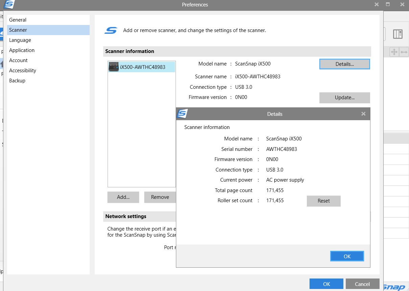The width and height of the screenshot is (409, 291).
Task: Click the iX500 scanner device icon in list
Action: 114,67
